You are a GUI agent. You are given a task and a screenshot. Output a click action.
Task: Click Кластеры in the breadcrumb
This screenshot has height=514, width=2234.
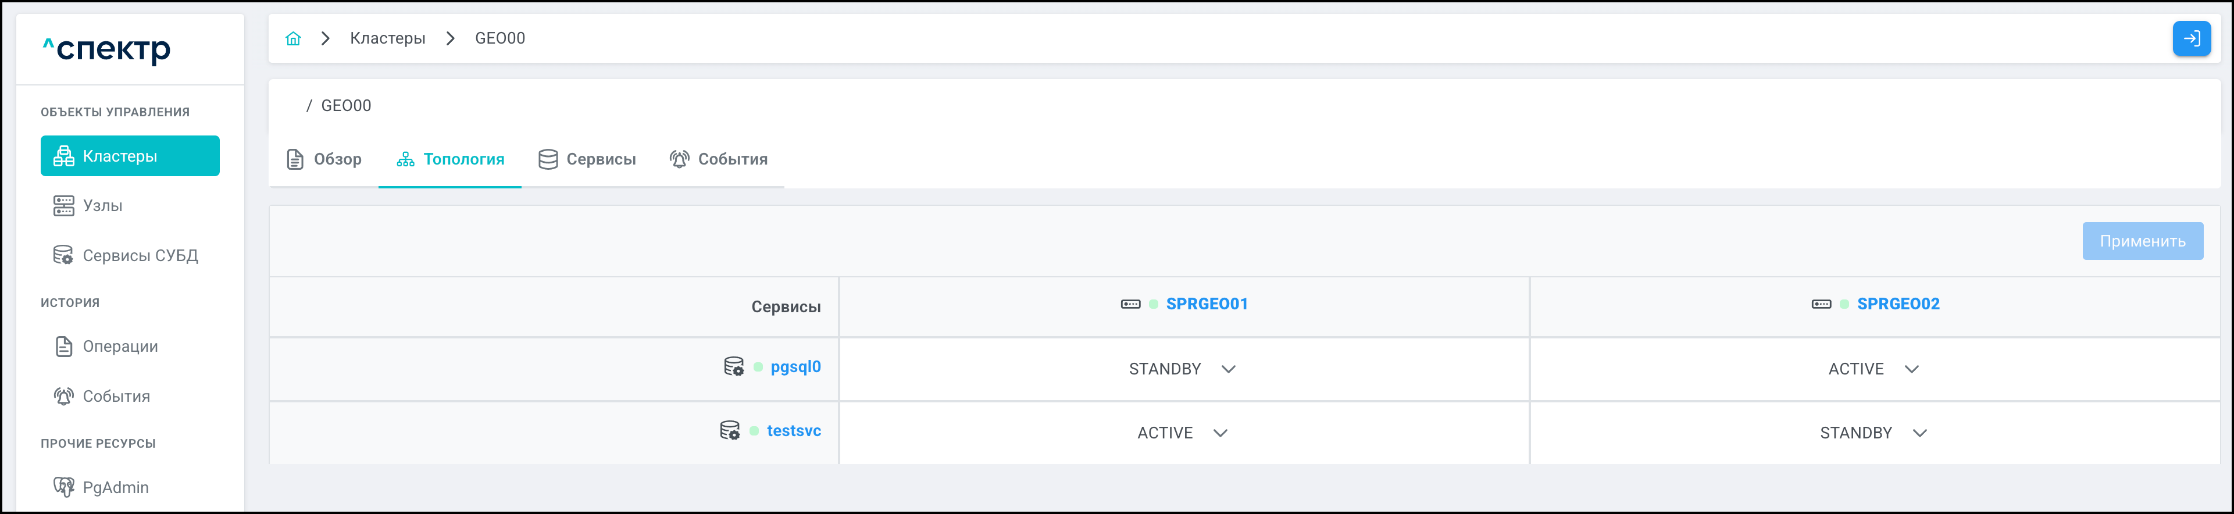pos(388,38)
